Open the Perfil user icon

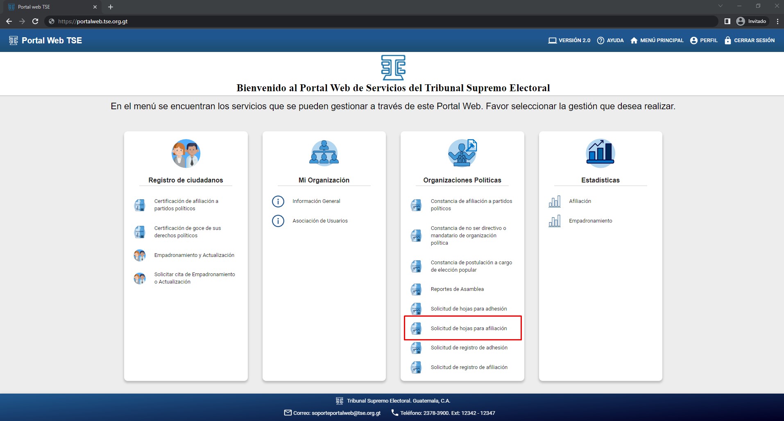point(693,41)
